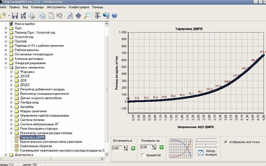Select Контроль детонации folder
Viewport: 266px width, 166px height.
29,59
